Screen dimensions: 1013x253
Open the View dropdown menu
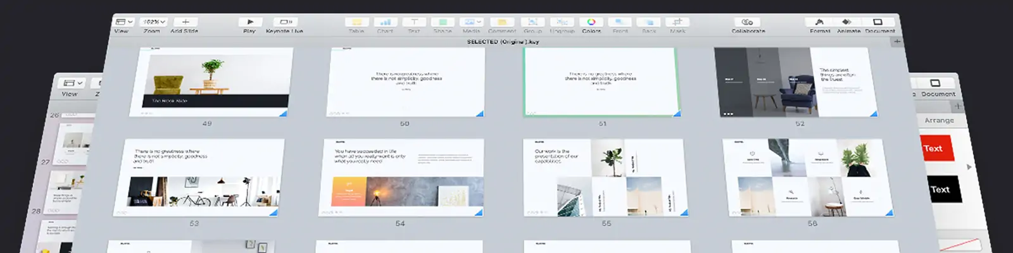123,22
